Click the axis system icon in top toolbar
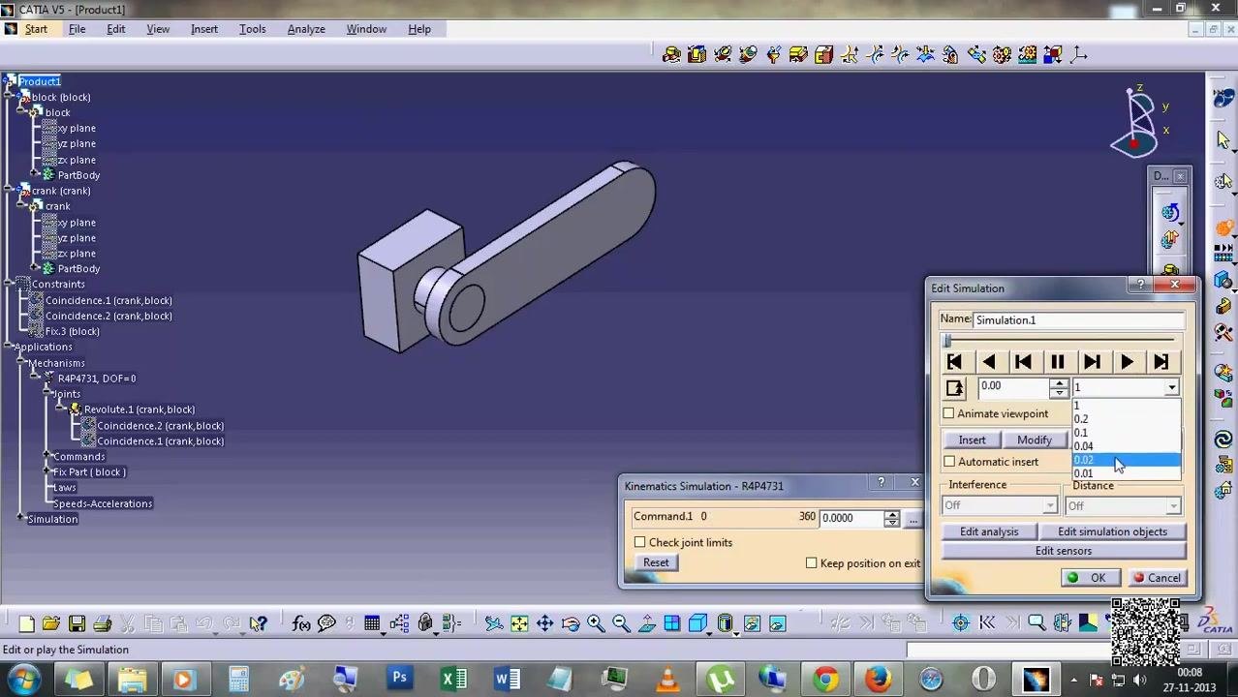Screen dimensions: 1238x697 pyautogui.click(x=1079, y=55)
